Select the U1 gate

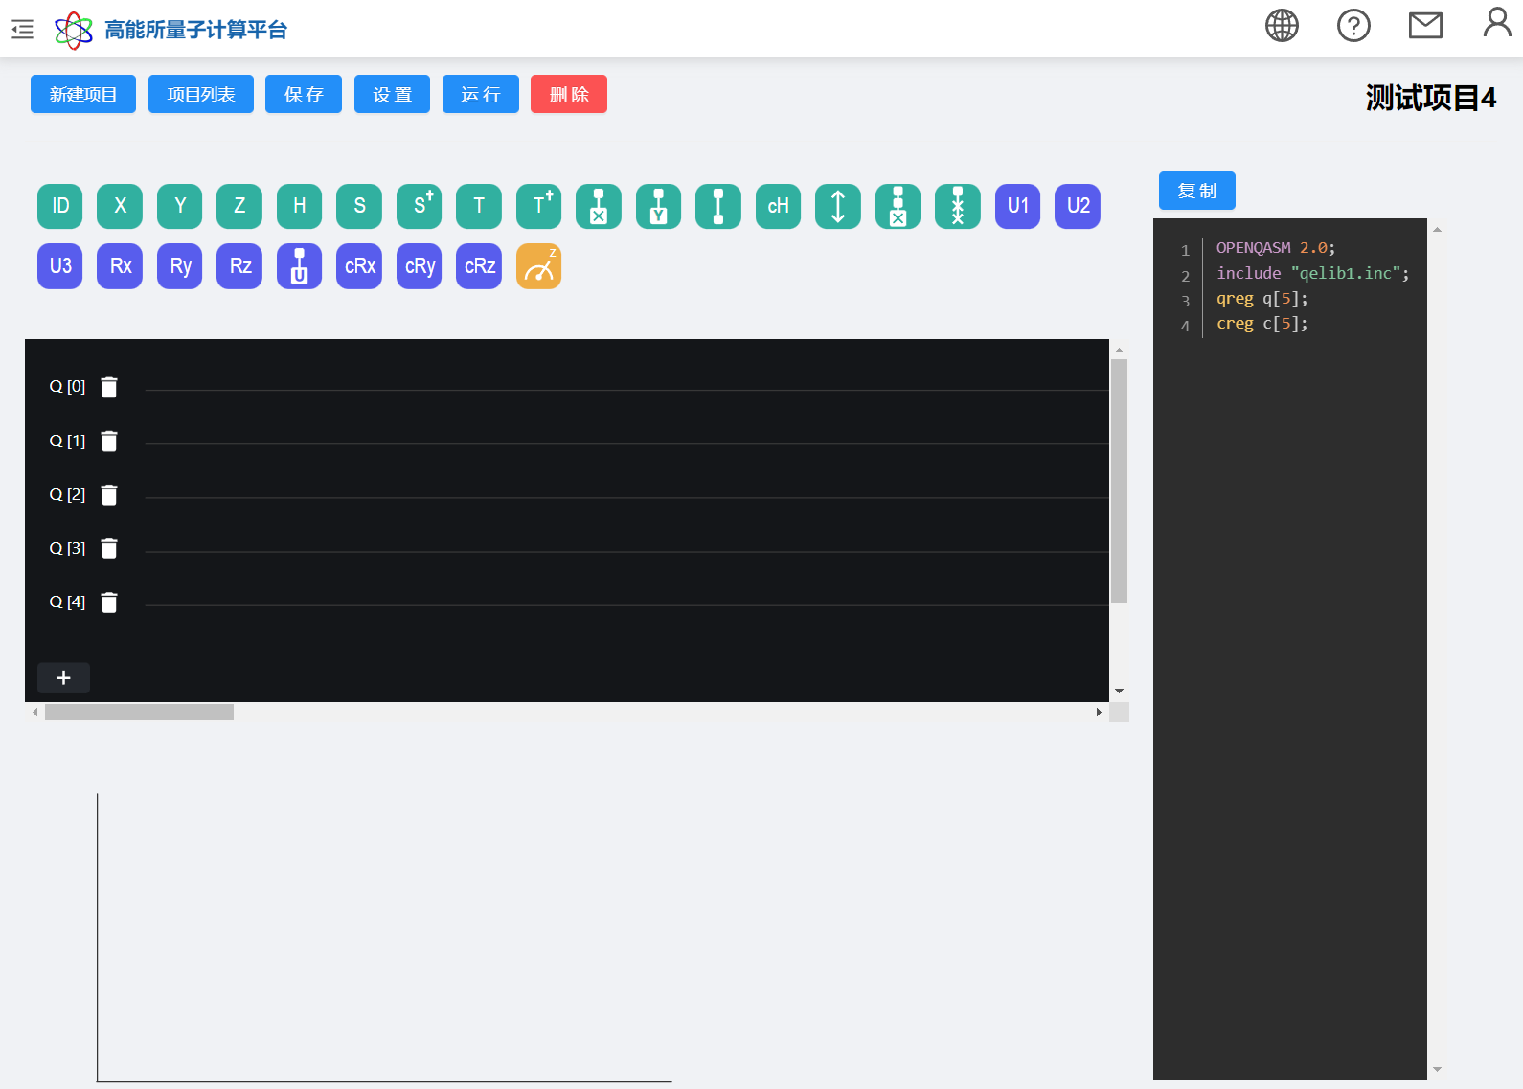tap(1018, 206)
